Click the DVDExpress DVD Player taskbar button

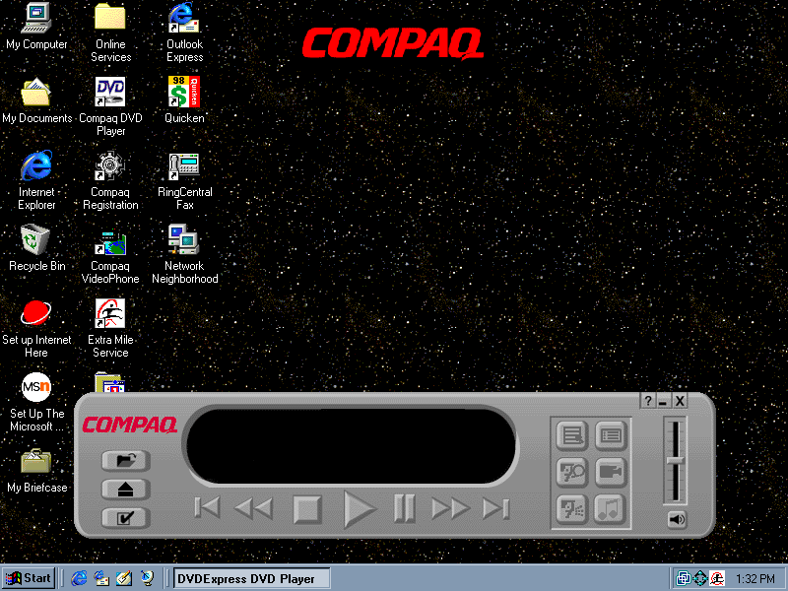pos(252,578)
